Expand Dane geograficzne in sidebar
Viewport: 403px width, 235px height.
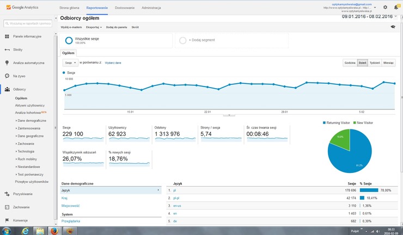(x=29, y=136)
